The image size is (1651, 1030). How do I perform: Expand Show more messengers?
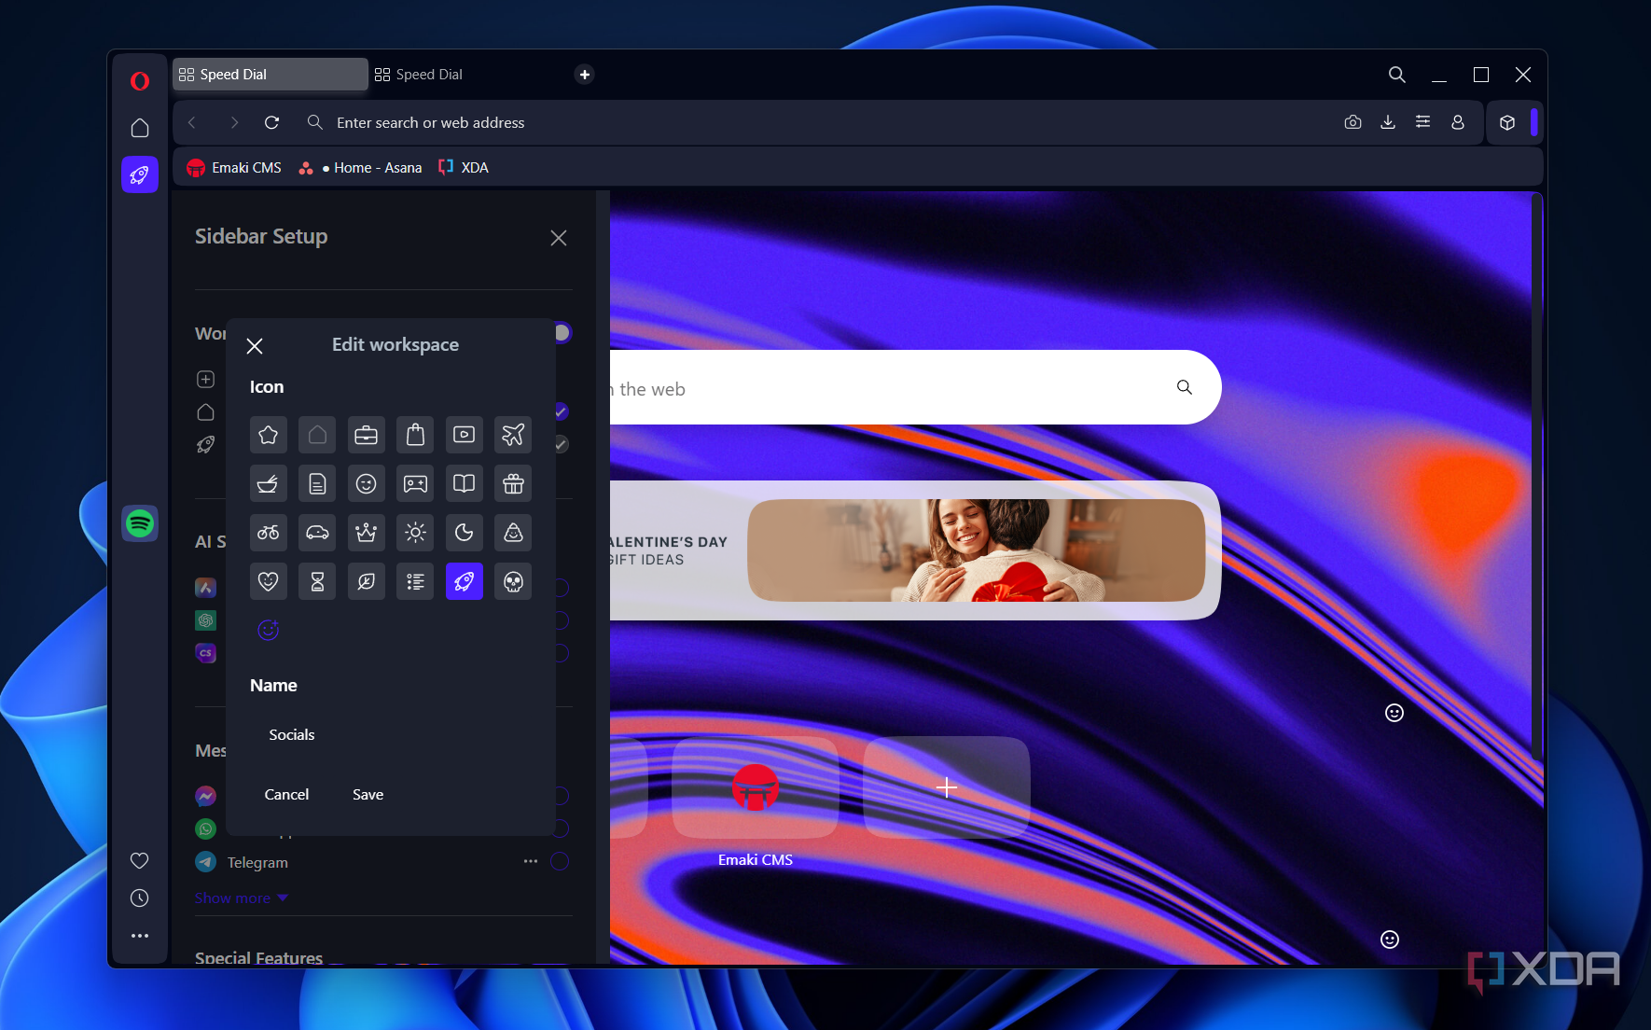pos(242,898)
